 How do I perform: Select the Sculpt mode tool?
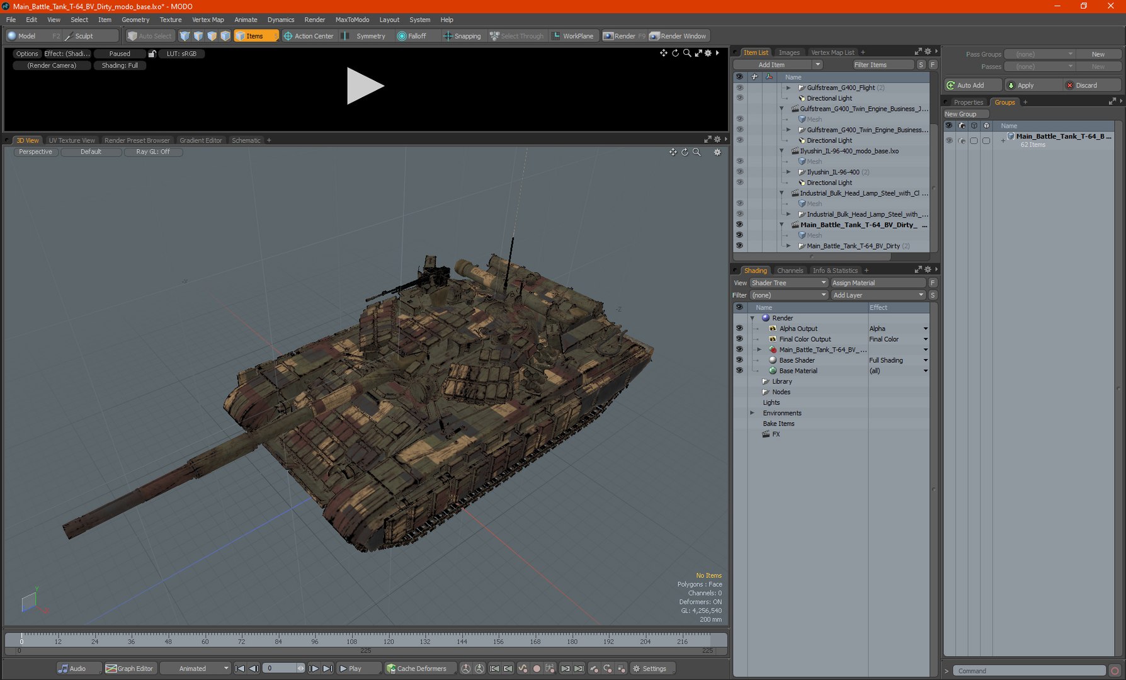(84, 36)
